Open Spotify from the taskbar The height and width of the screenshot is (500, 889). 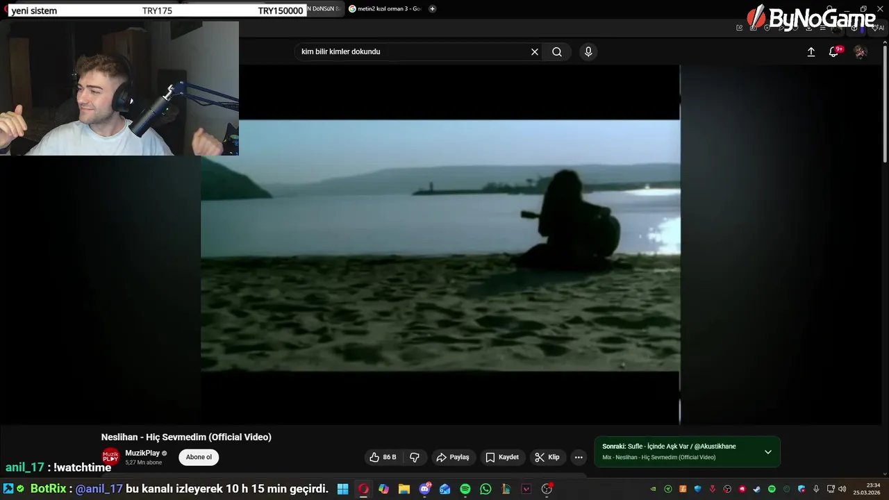[465, 489]
